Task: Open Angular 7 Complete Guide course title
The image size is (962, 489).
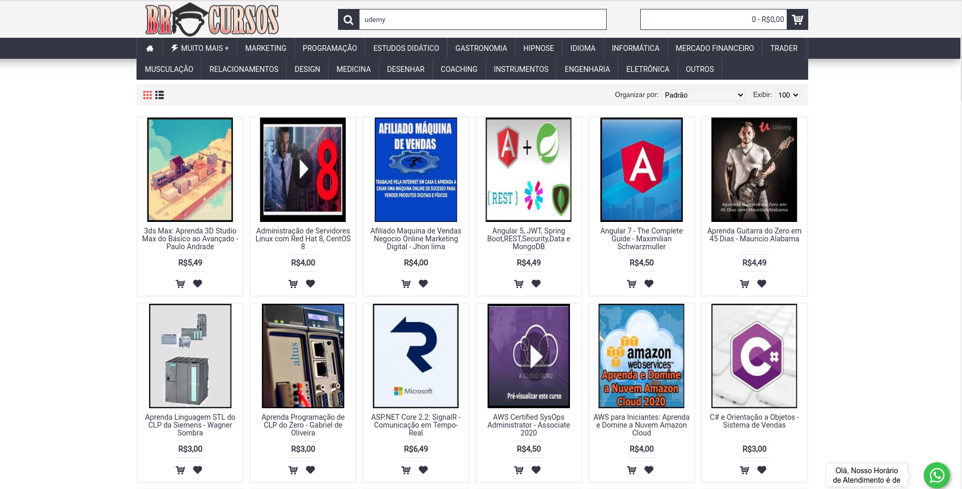Action: (x=641, y=239)
